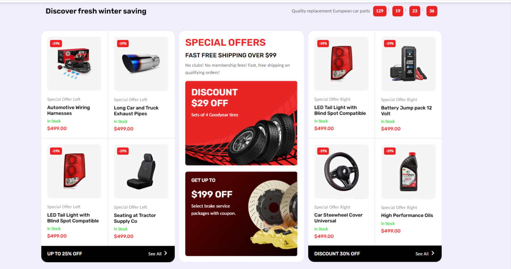Click the GET UP TO $199 OFF brake banner

point(241,214)
